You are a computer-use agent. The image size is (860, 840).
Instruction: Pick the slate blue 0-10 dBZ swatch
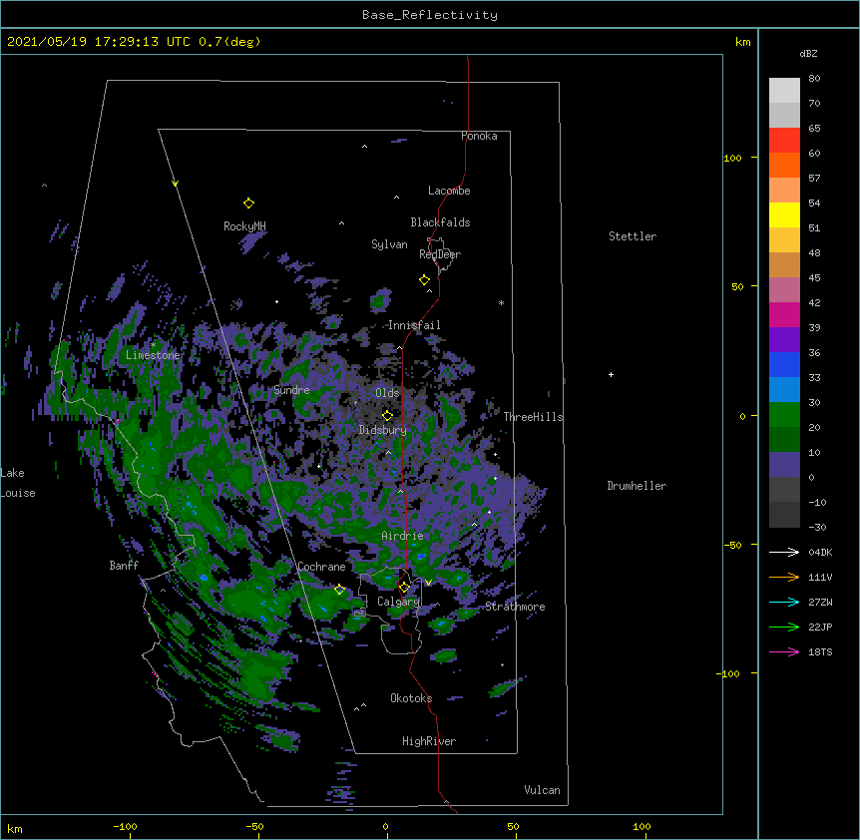pyautogui.click(x=784, y=465)
